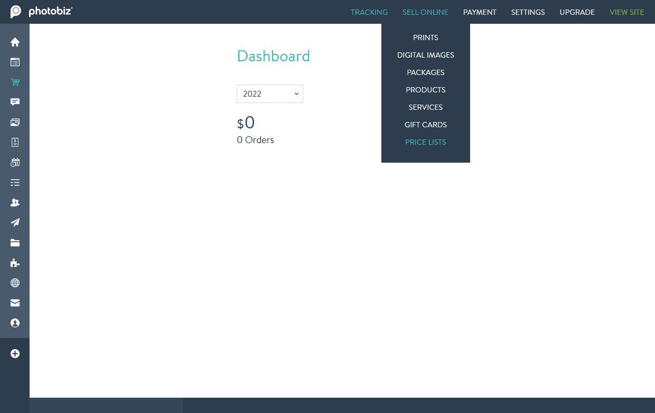Click the home icon in the sidebar
The width and height of the screenshot is (655, 413).
point(15,42)
